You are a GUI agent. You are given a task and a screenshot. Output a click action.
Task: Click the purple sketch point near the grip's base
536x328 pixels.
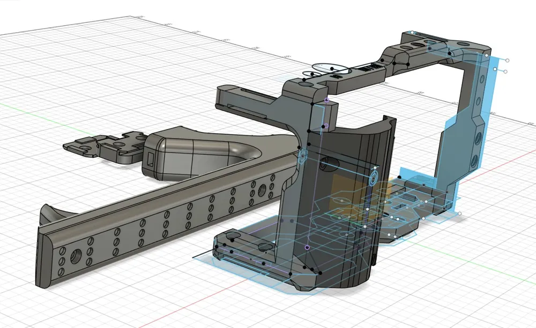click(307, 247)
